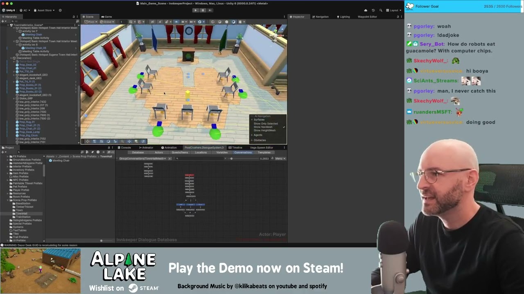
Task: Open the Waypoint Editor tab
Action: (x=367, y=17)
